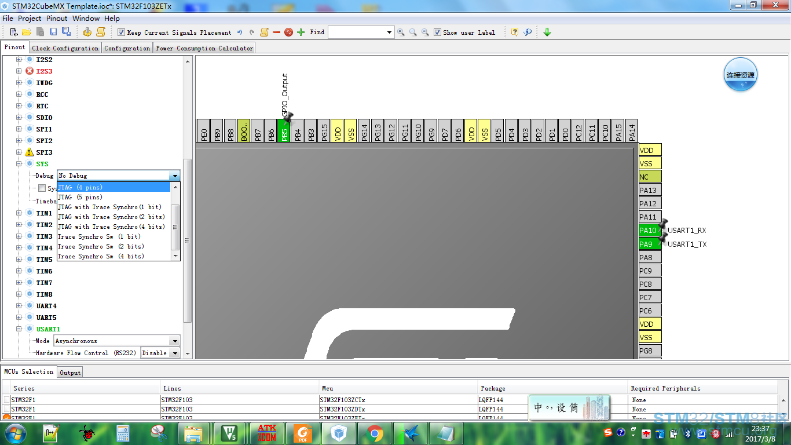
Task: Click the green PB5 pin on the chip
Action: (x=284, y=131)
